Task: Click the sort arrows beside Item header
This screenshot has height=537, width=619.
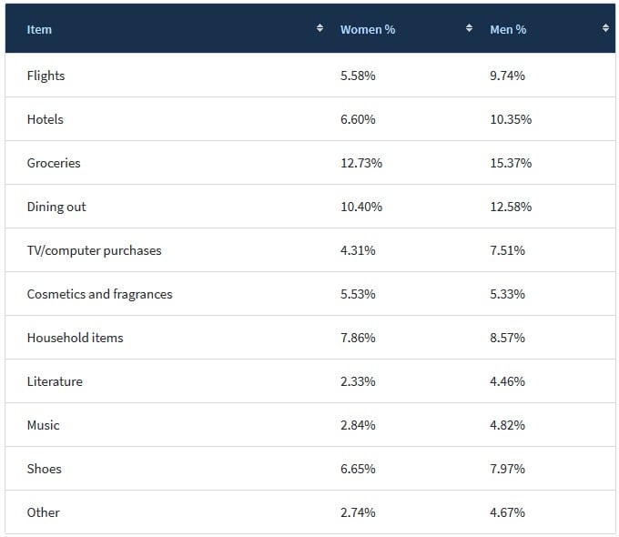Action: pos(320,28)
